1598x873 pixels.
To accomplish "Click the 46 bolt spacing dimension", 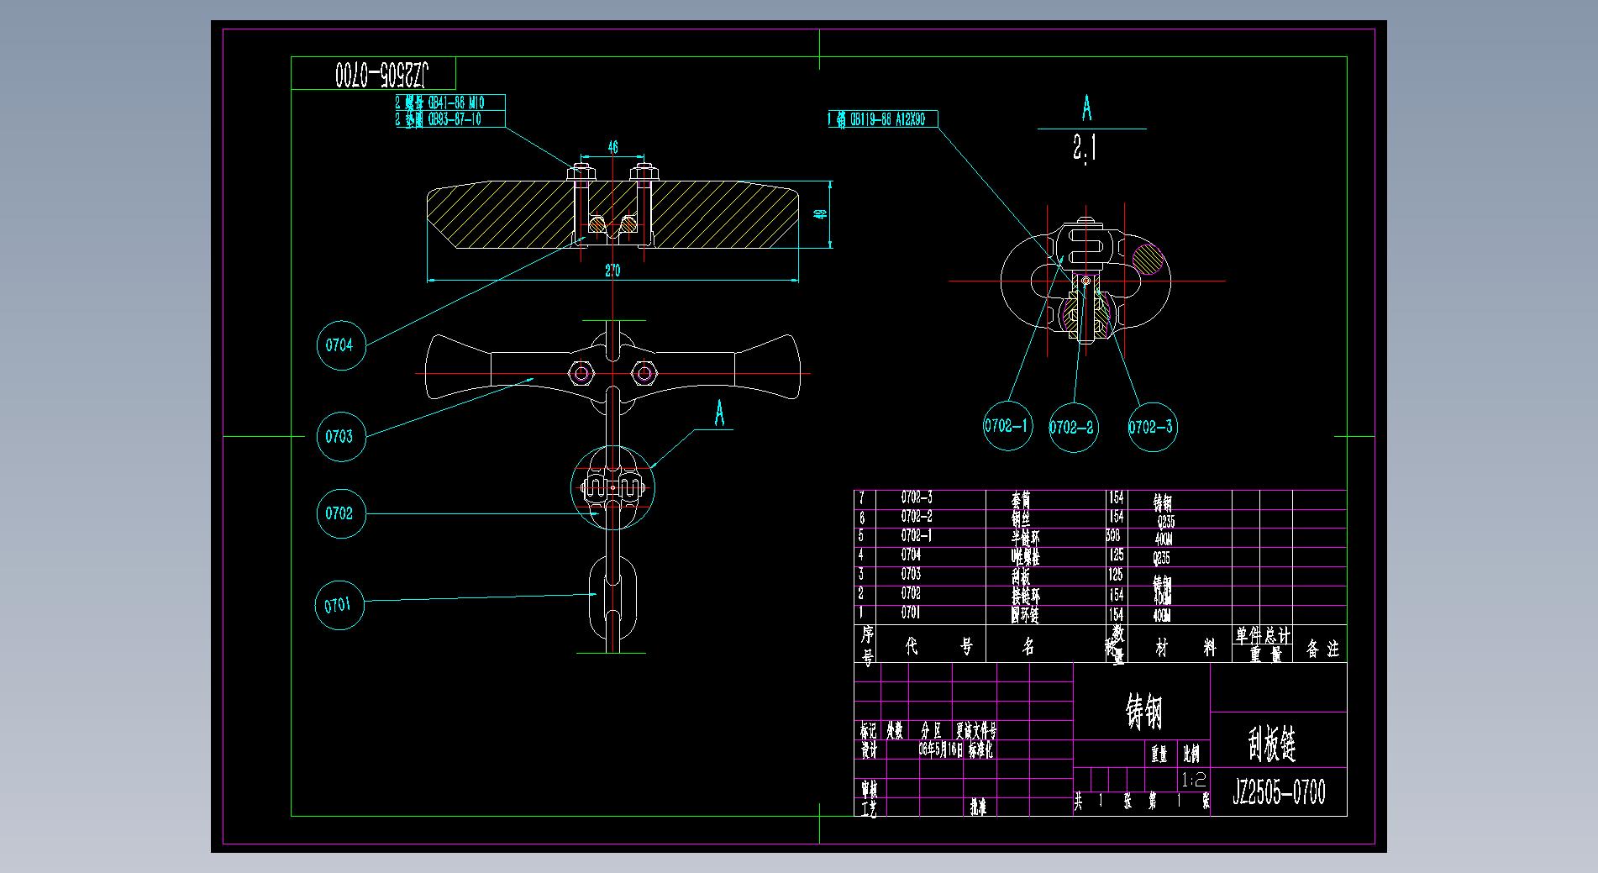I will pyautogui.click(x=612, y=148).
